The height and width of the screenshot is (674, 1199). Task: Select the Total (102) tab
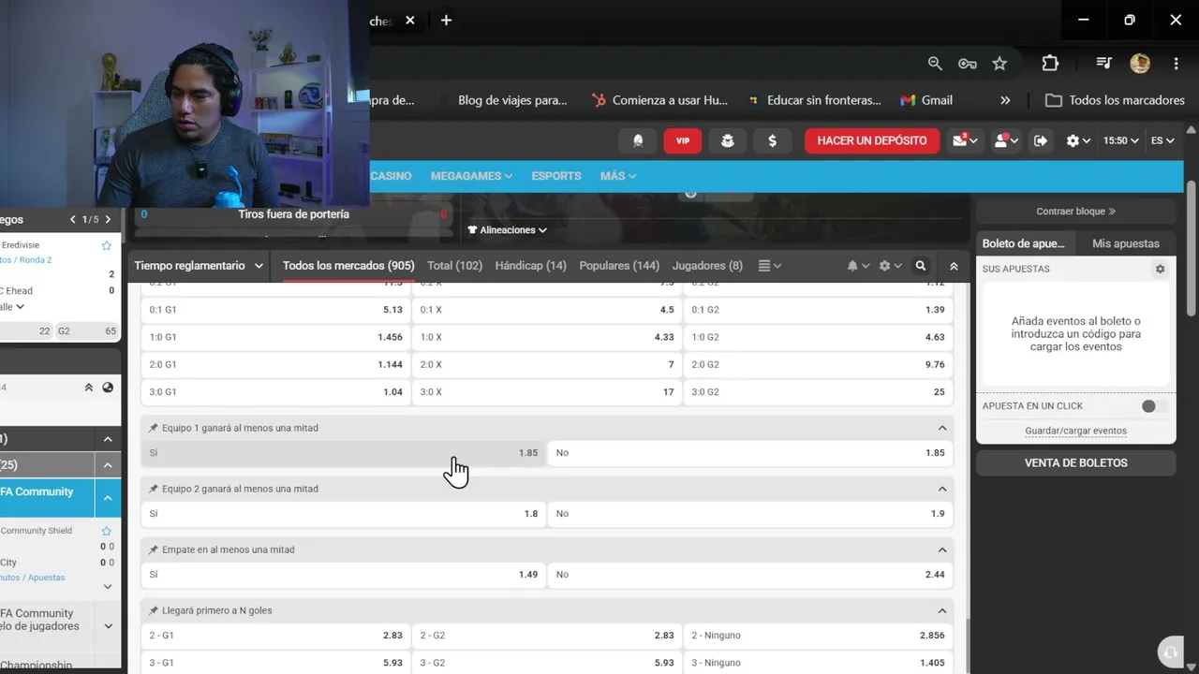point(455,266)
